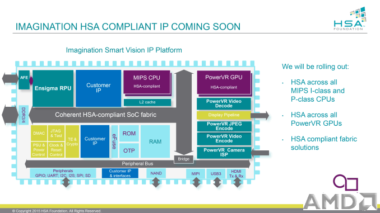Viewport: 380px width, 213px height.
Task: Click the vertical arrow below MIPI
Action: coord(196,183)
